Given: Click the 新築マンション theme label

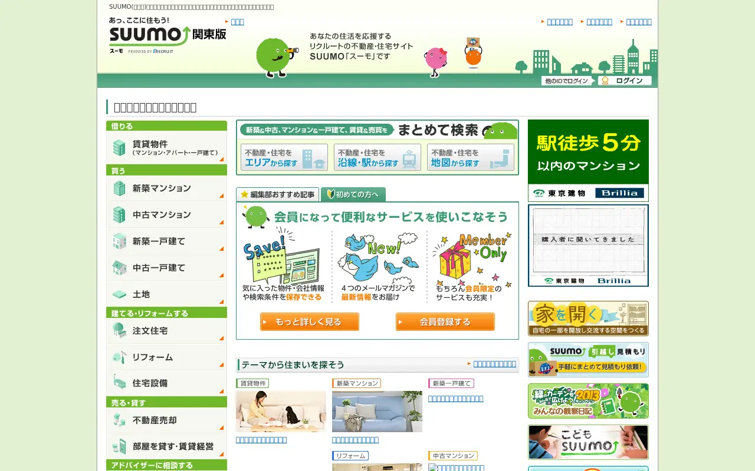Looking at the screenshot, I should [x=356, y=383].
